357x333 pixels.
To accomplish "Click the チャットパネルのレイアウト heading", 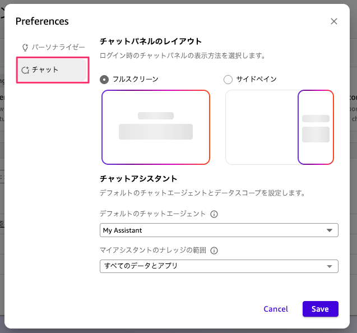I will pyautogui.click(x=151, y=41).
